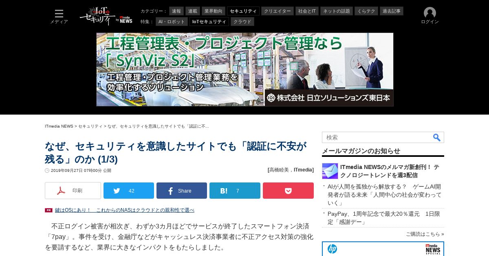Select the 社会とIT category tab

click(307, 11)
